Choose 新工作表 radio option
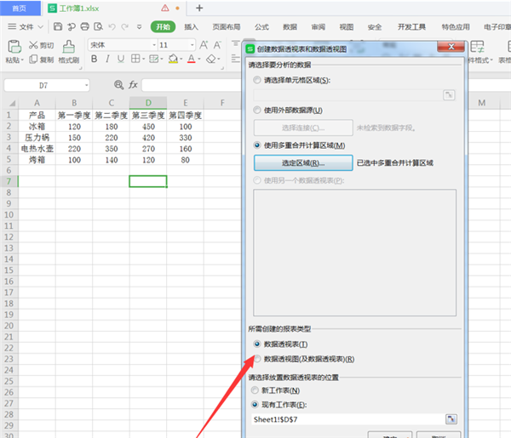Image resolution: width=511 pixels, height=438 pixels. (258, 390)
